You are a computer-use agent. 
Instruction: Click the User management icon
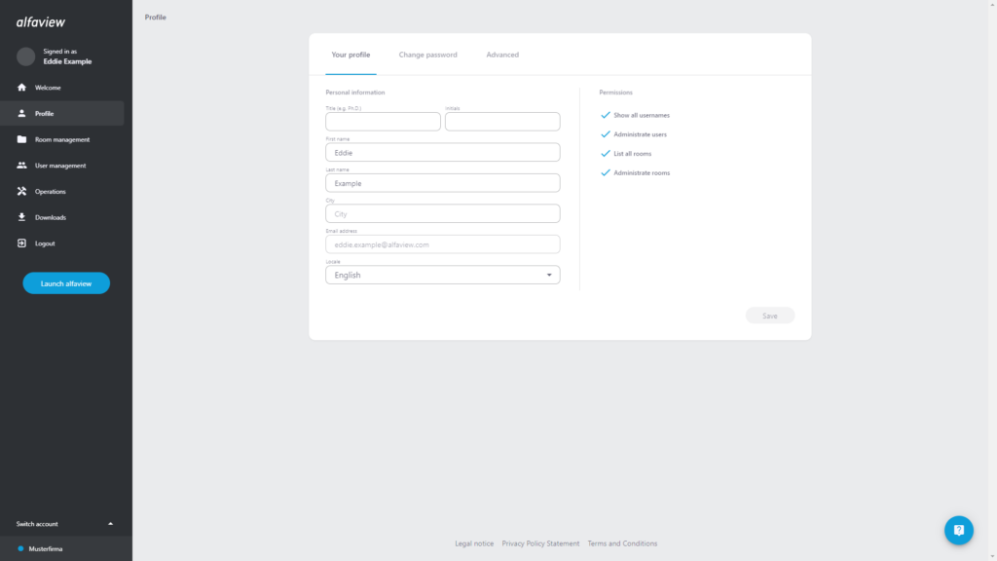pos(20,165)
